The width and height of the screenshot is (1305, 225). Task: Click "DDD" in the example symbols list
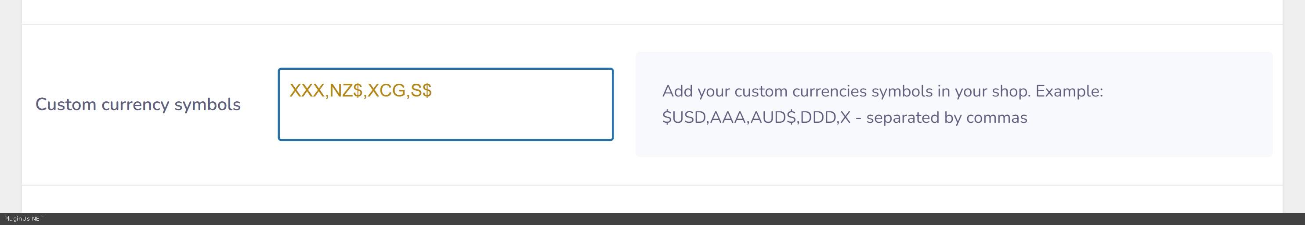pyautogui.click(x=817, y=118)
